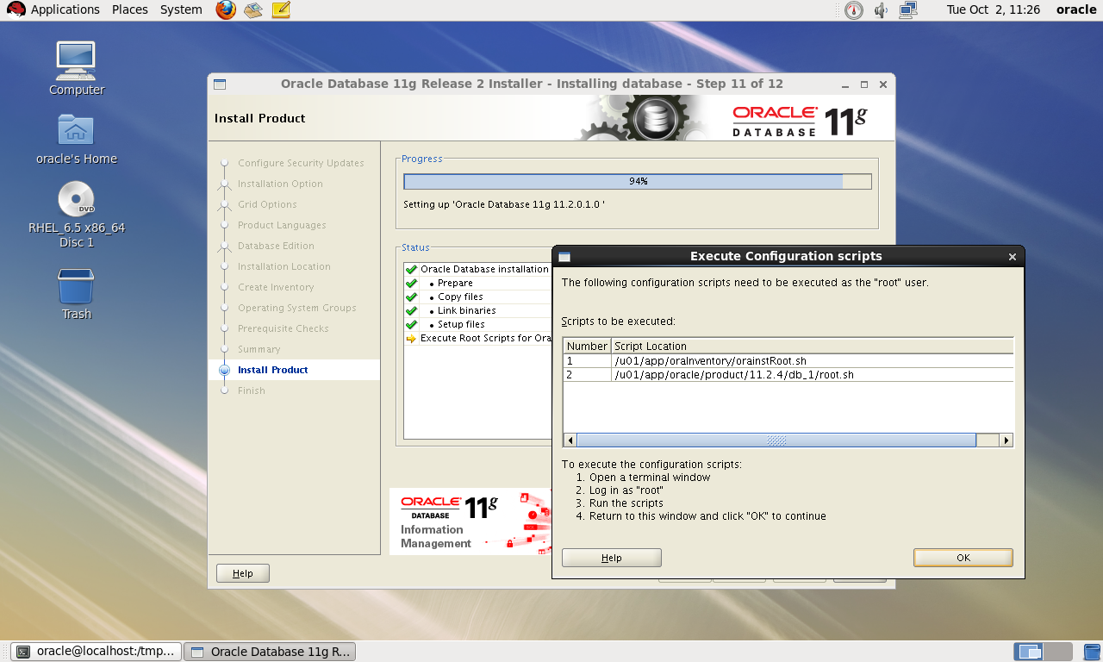
Task: Open the oracle user menu
Action: tap(1076, 9)
